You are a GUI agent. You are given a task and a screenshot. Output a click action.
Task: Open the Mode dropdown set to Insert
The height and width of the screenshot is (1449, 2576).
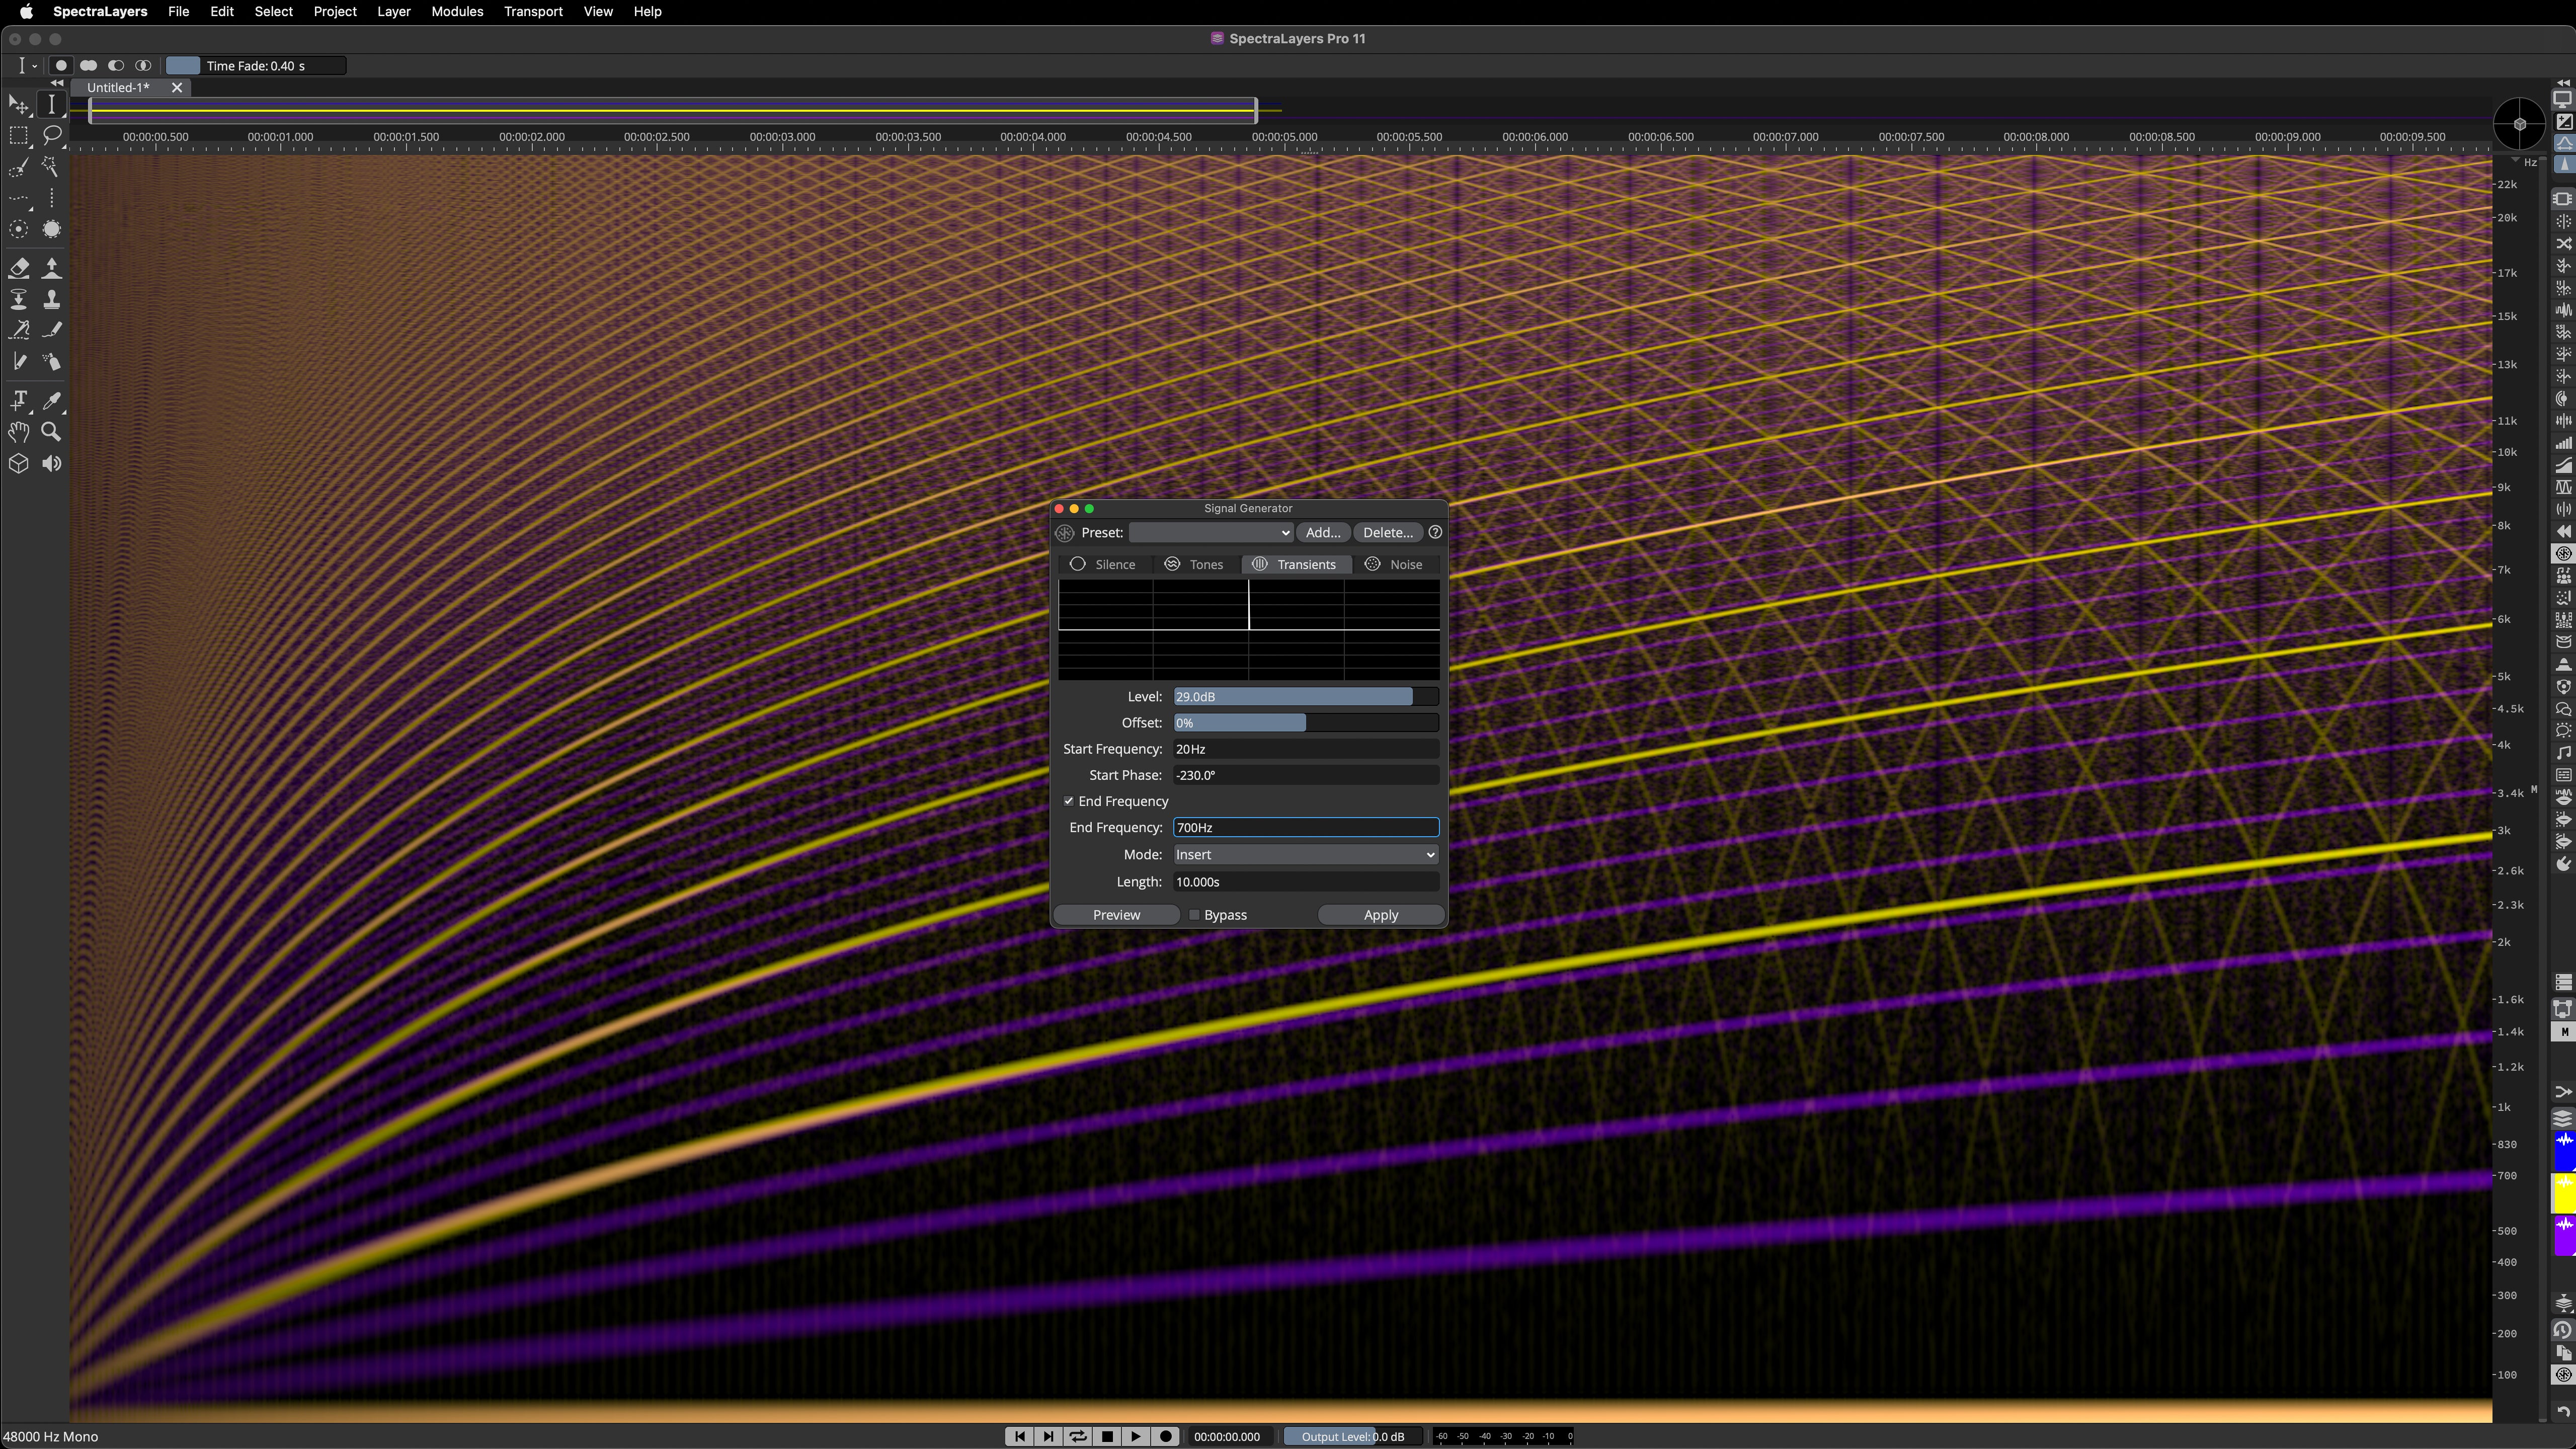point(1306,855)
